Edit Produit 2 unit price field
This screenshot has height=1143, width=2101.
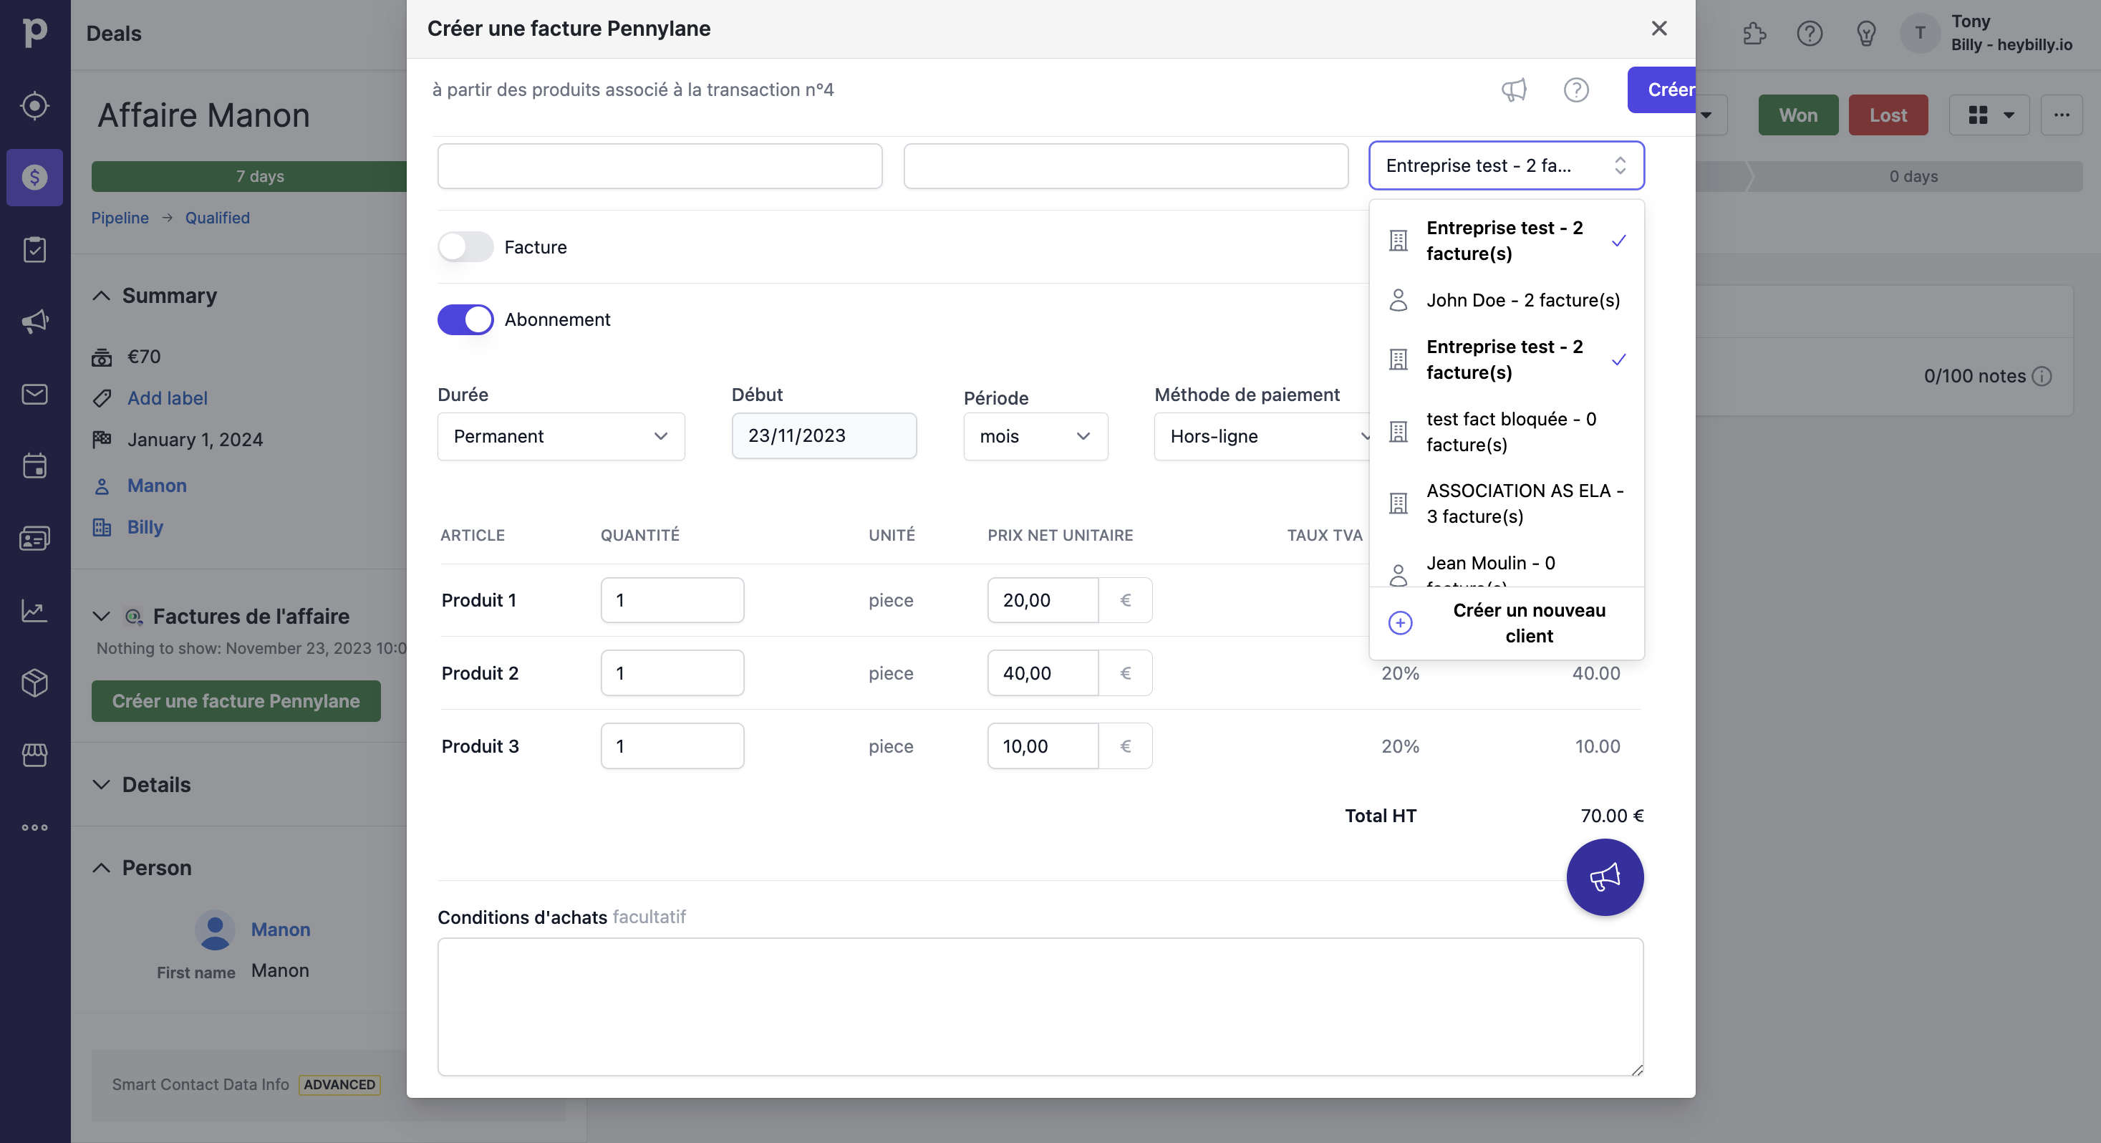click(x=1043, y=673)
